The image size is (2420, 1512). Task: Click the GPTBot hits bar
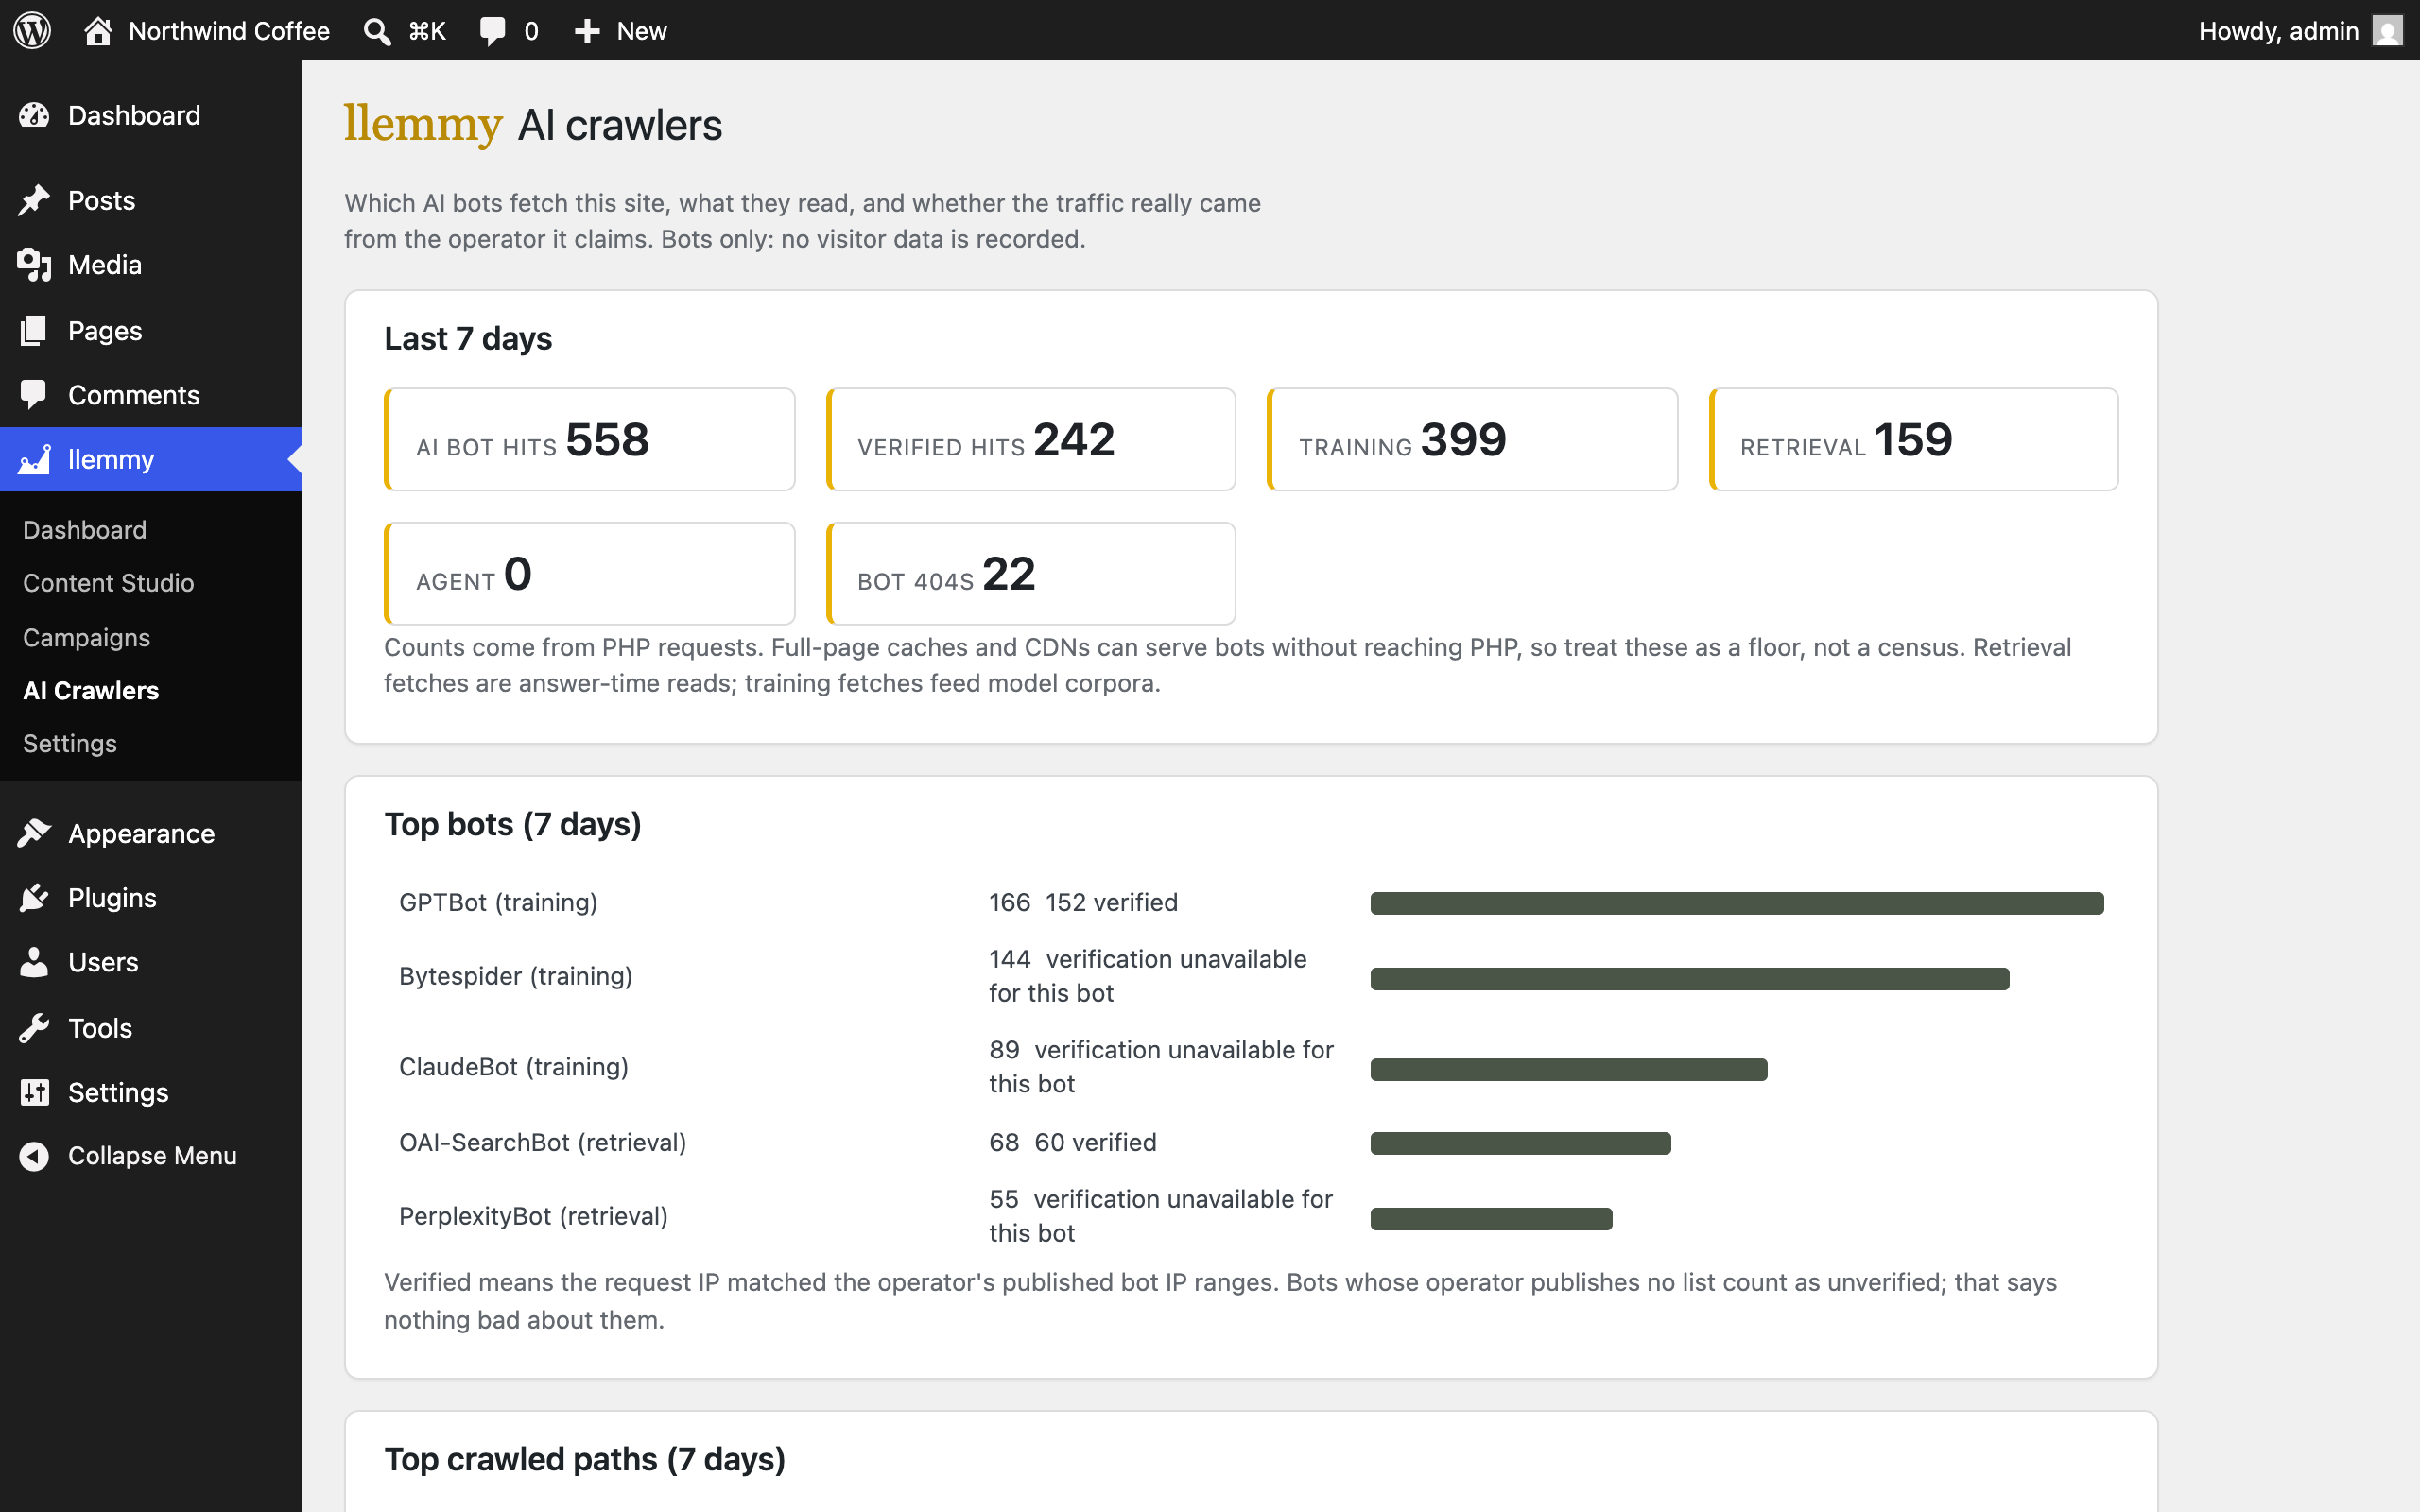pos(1737,903)
